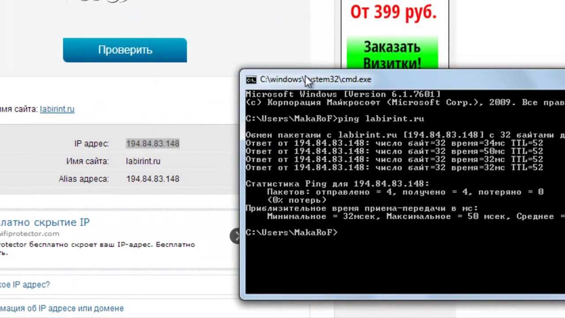
Task: Click the Приблизительное время приема-передачи line
Action: point(362,208)
